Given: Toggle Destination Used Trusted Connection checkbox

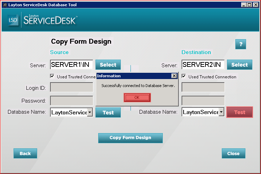Looking at the screenshot, I should [x=184, y=76].
